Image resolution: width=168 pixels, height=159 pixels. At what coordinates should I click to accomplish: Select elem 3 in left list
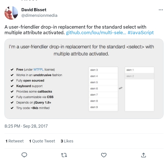(x=103, y=70)
